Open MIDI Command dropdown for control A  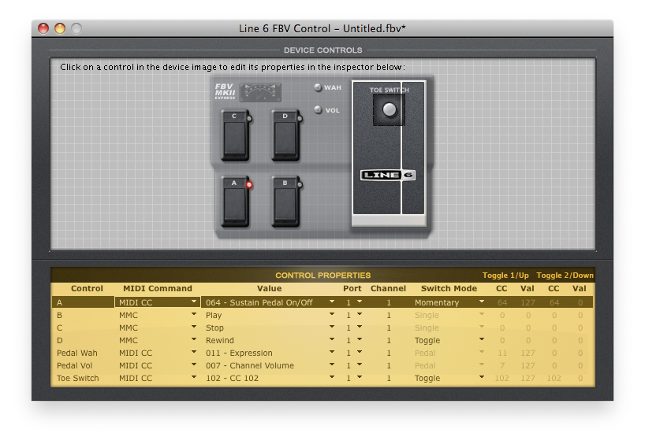193,302
